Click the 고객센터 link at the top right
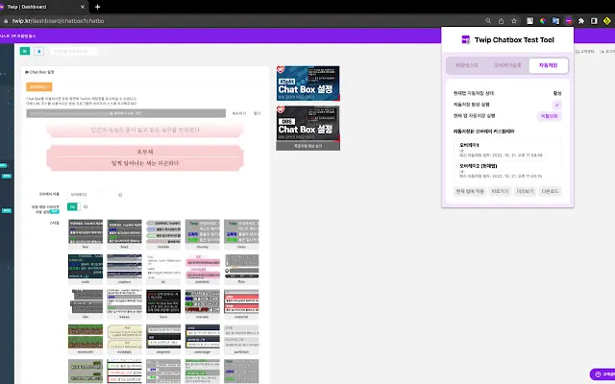Viewport: 615px width, 384px height. [585, 51]
